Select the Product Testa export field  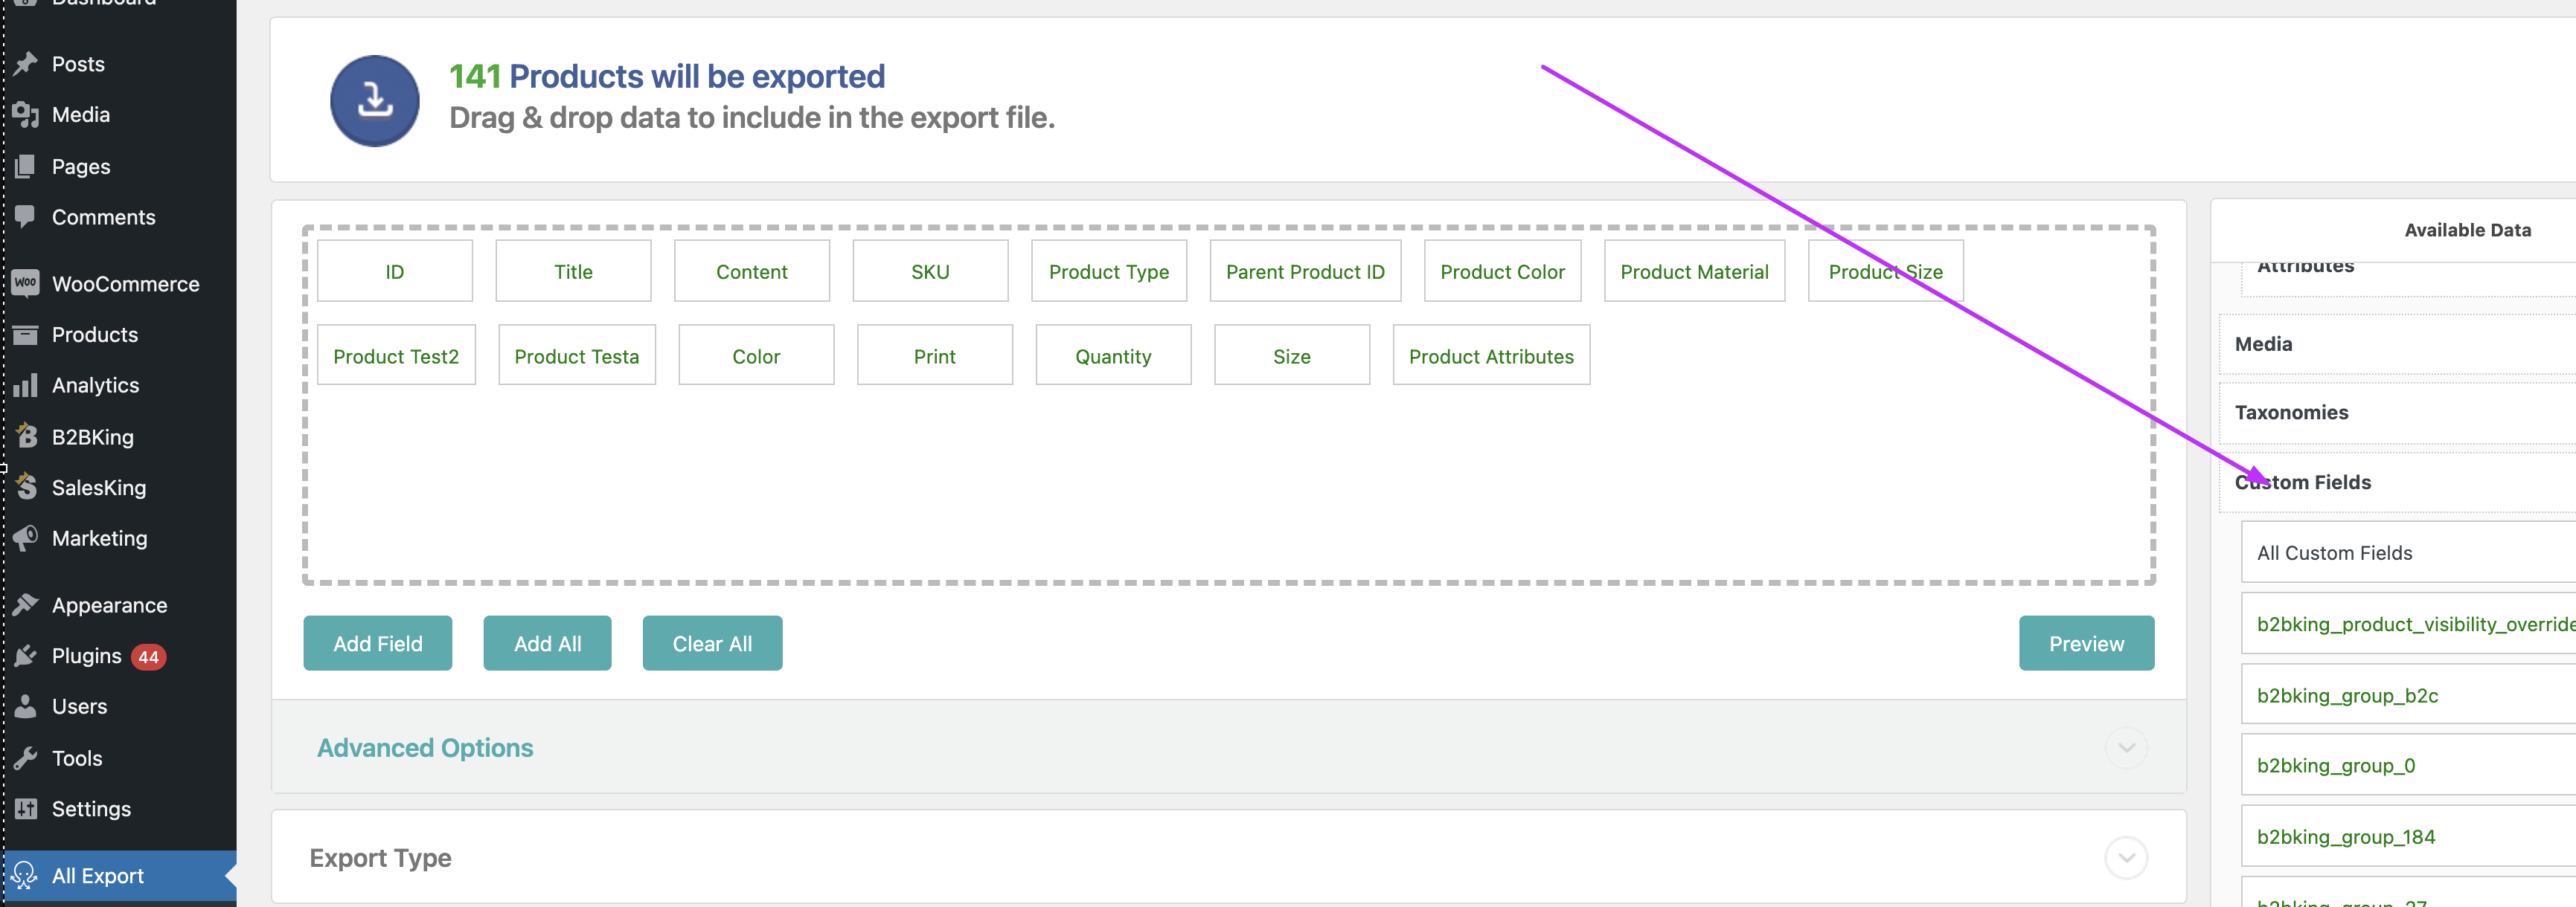click(x=577, y=355)
